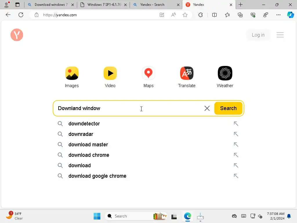The image size is (297, 223).
Task: Open the Windows Start button
Action: pos(97,216)
